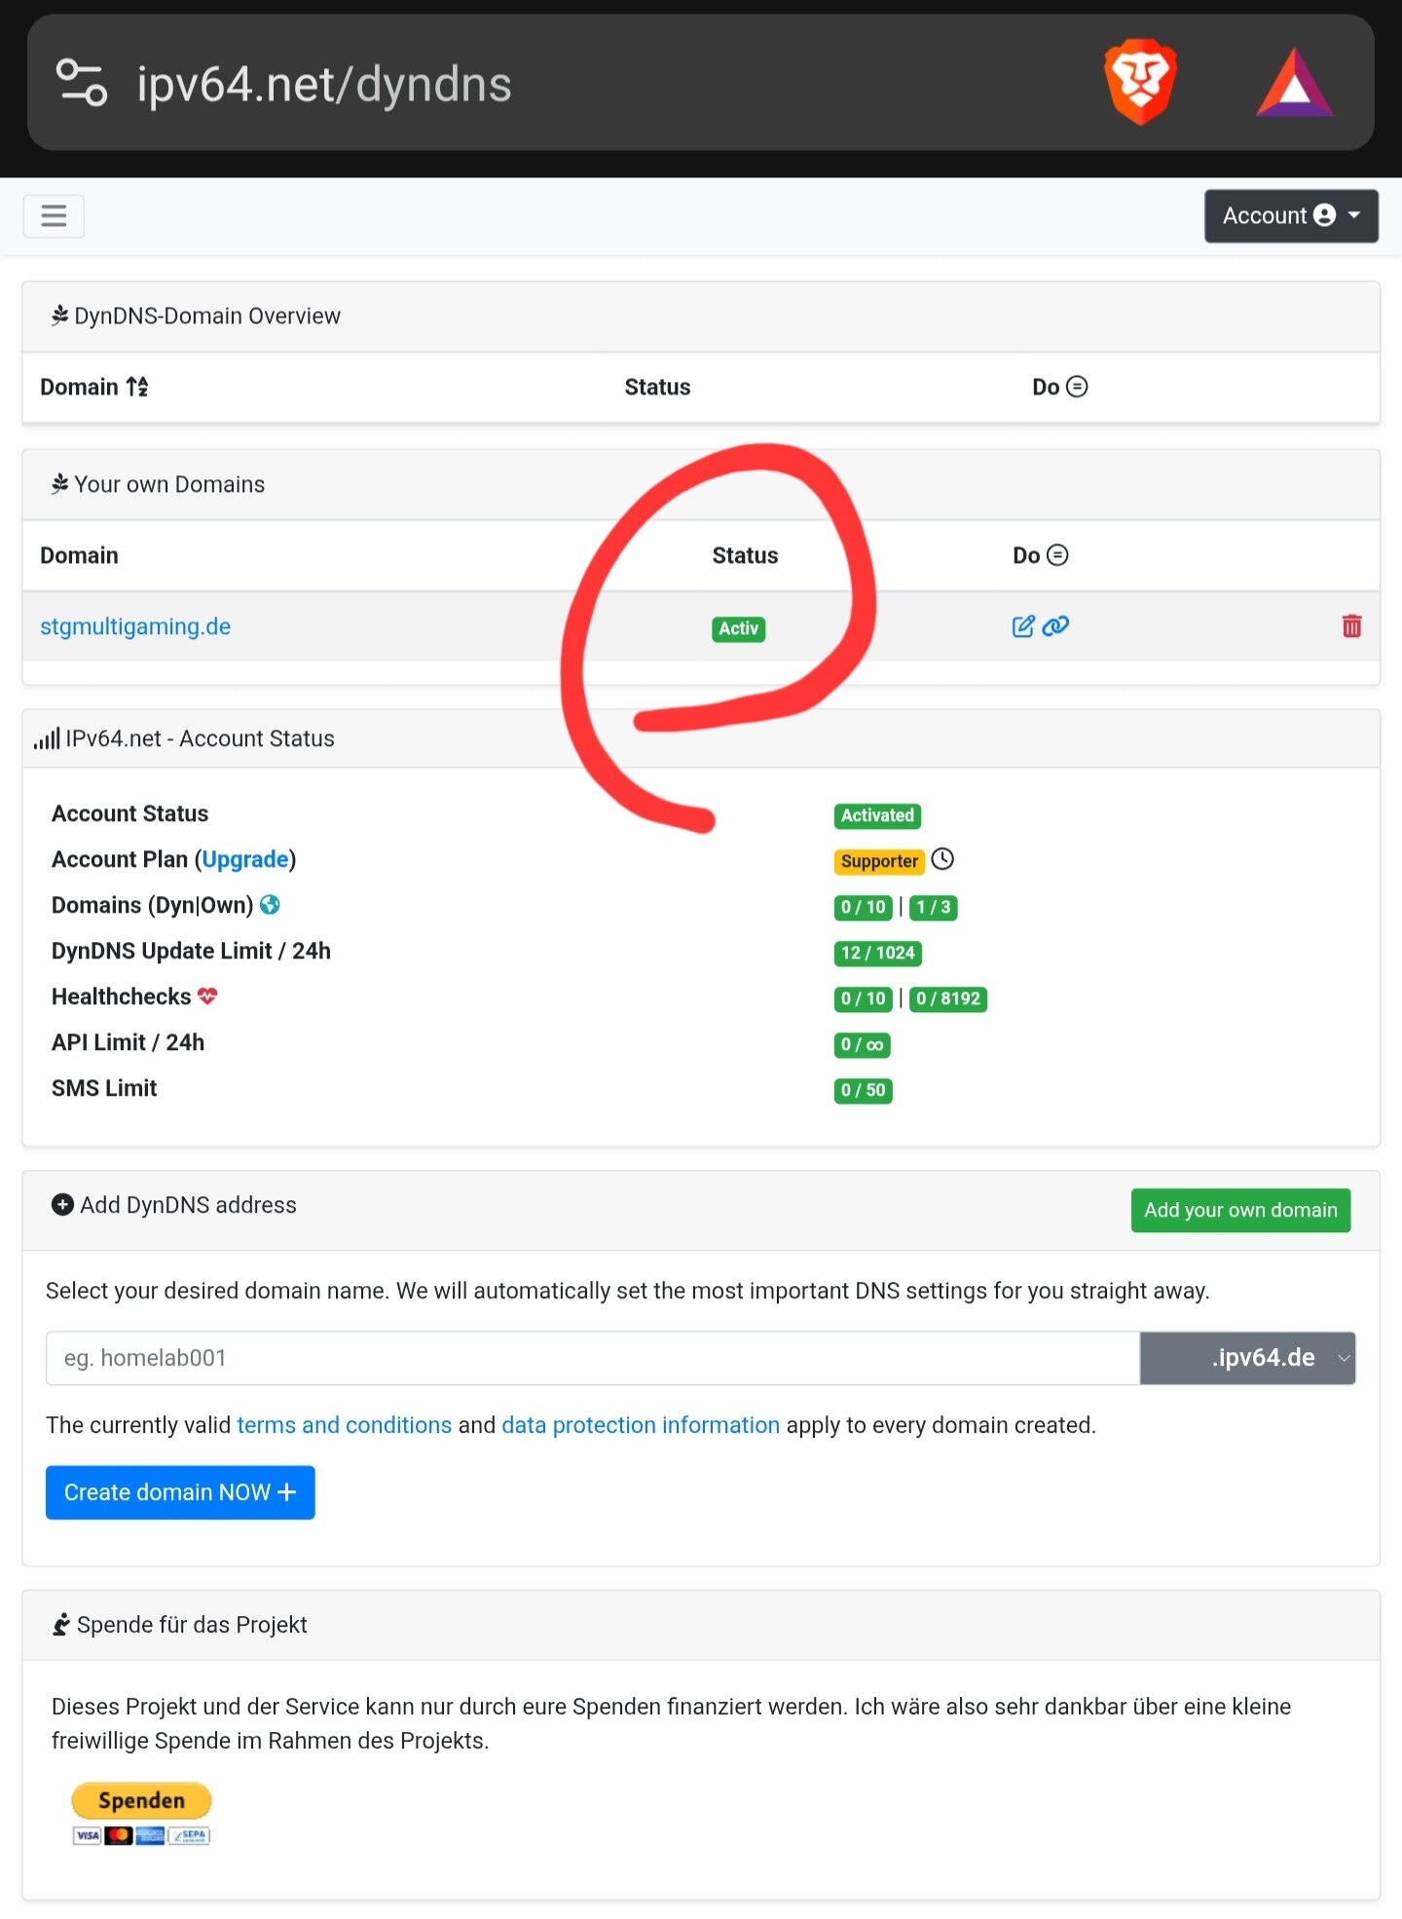This screenshot has width=1402, height=1919.
Task: Open the browser site settings icon
Action: click(82, 83)
